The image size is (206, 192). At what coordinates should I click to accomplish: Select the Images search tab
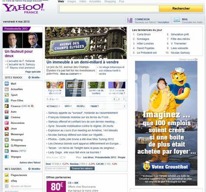coord(72,1)
